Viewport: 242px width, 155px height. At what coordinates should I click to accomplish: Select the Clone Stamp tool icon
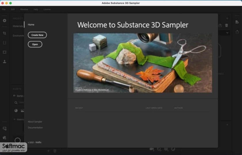[x=5, y=62]
